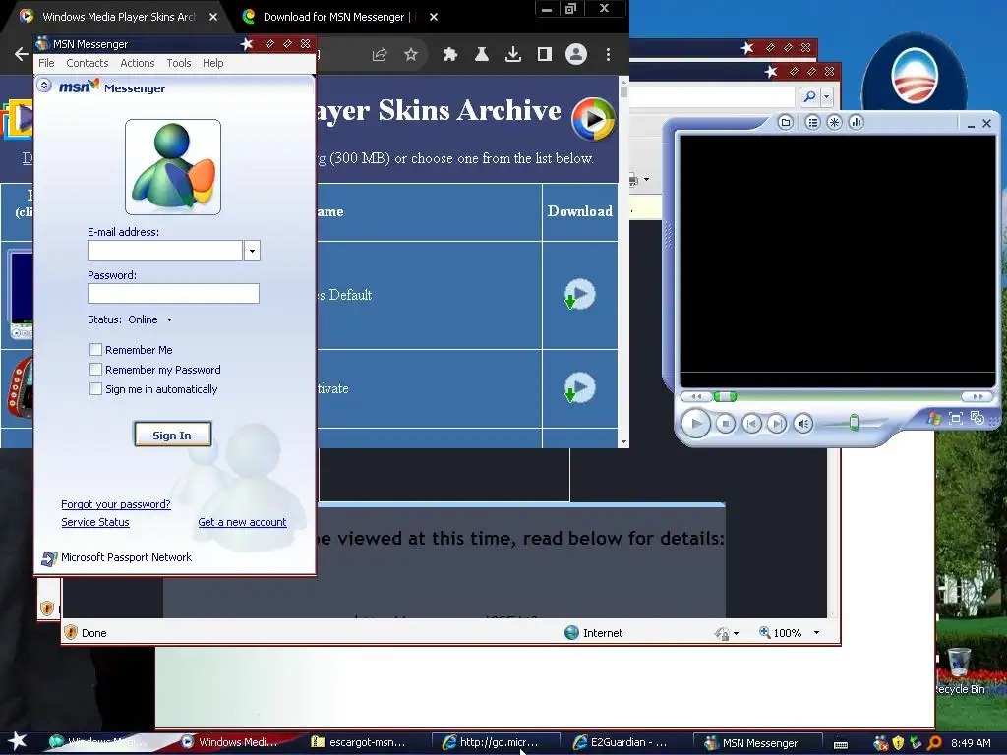The height and width of the screenshot is (755, 1007).
Task: Start playback in Windows Media Player
Action: [695, 423]
